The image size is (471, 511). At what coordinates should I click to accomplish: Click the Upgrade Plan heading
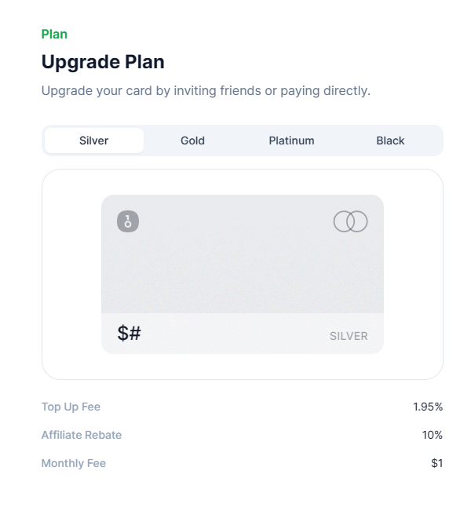103,62
